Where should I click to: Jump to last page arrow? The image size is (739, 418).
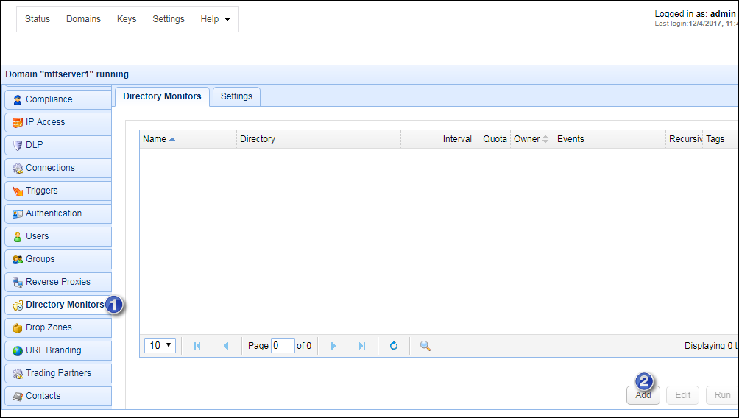pyautogui.click(x=361, y=346)
